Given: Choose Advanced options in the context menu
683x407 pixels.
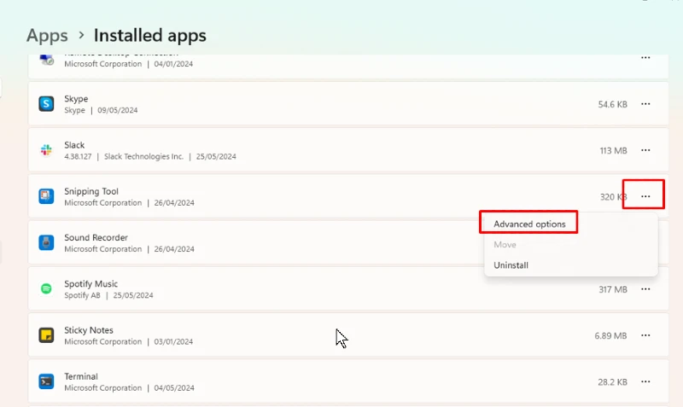Looking at the screenshot, I should (529, 224).
